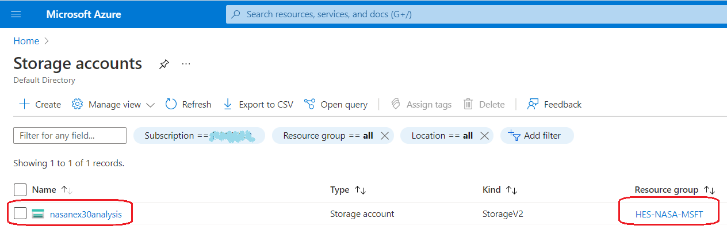The height and width of the screenshot is (233, 727).
Task: Click the StorageV2 kind cell
Action: coord(503,214)
